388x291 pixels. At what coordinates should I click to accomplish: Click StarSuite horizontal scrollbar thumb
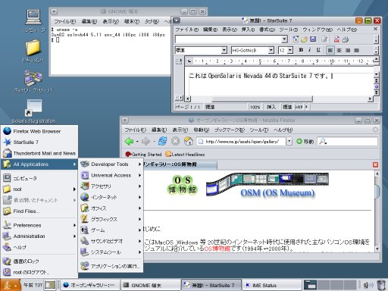(x=262, y=99)
